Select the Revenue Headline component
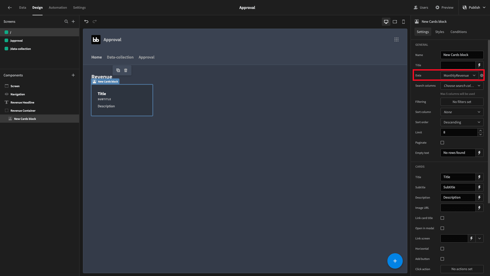Screen dimensions: 490x276 [40, 102]
